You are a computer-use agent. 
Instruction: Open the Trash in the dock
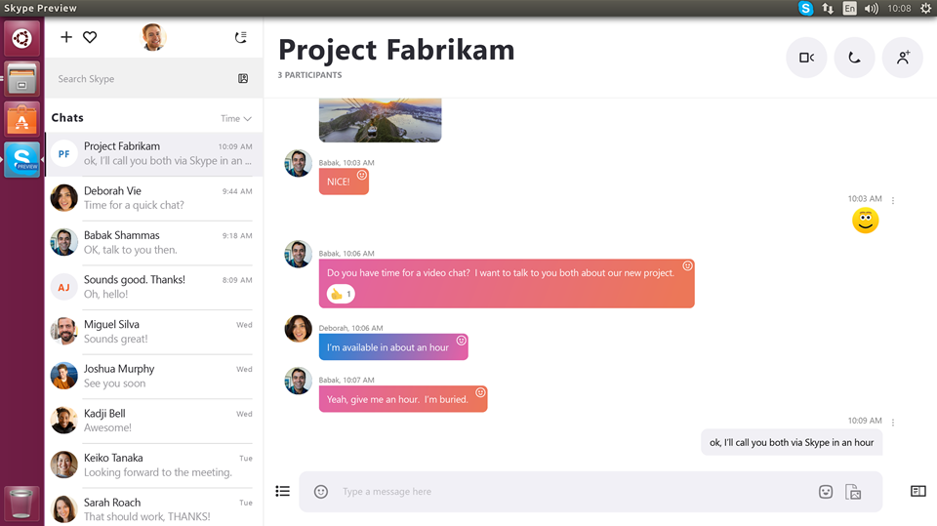pyautogui.click(x=21, y=504)
